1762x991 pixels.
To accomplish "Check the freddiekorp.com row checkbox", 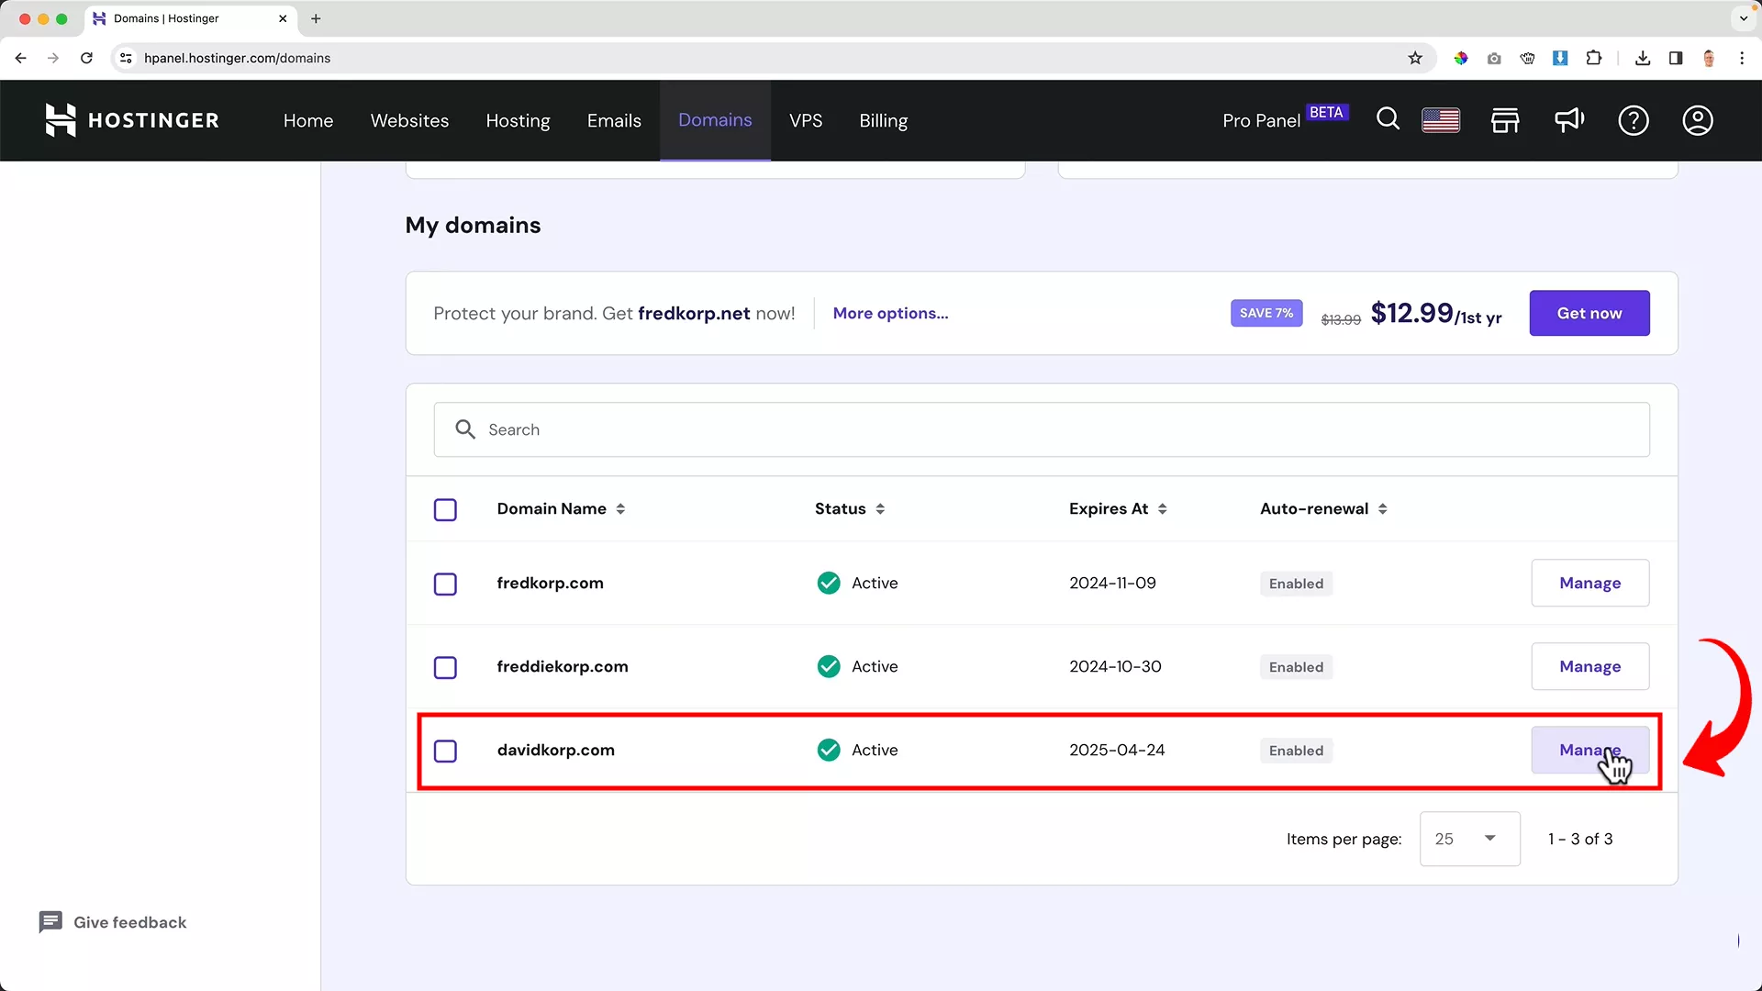I will [445, 667].
